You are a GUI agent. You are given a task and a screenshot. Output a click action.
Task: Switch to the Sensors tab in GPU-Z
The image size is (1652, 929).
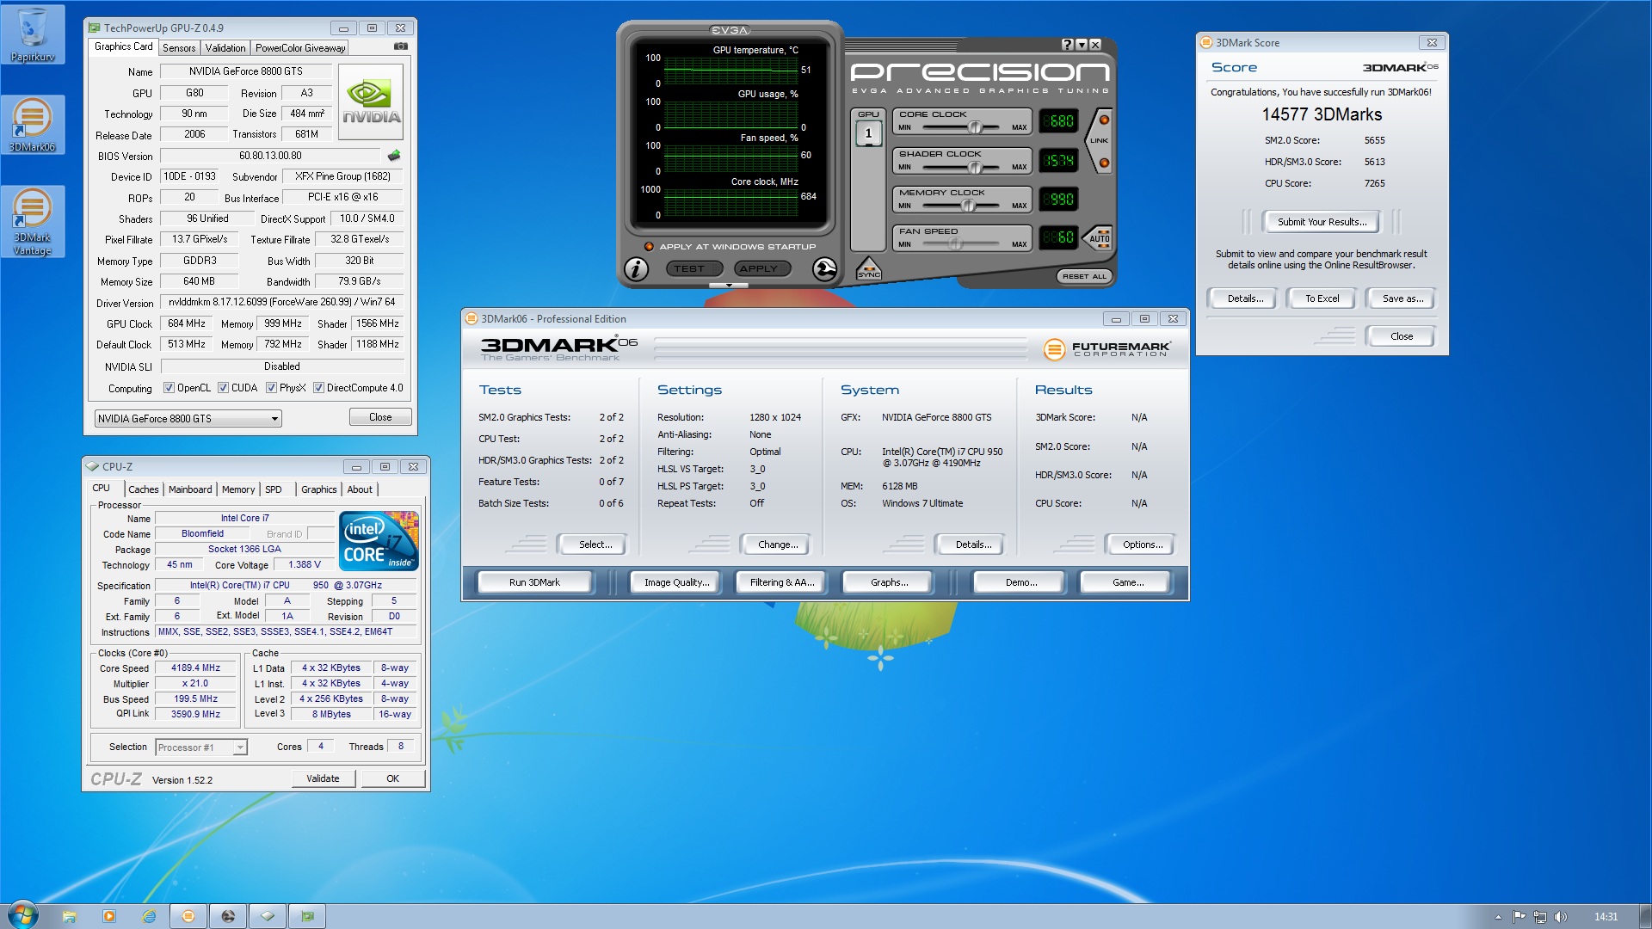[179, 48]
